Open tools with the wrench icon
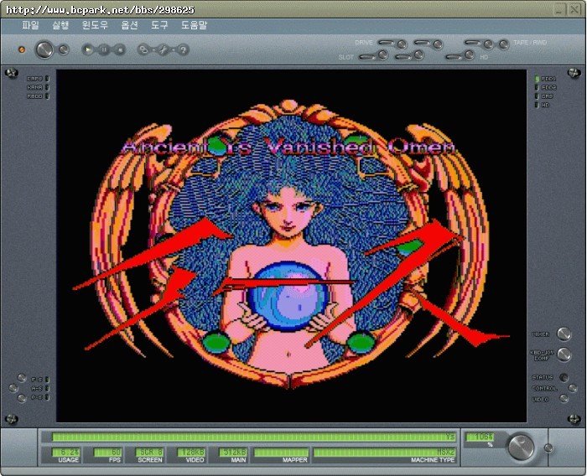587x476 pixels. click(164, 49)
